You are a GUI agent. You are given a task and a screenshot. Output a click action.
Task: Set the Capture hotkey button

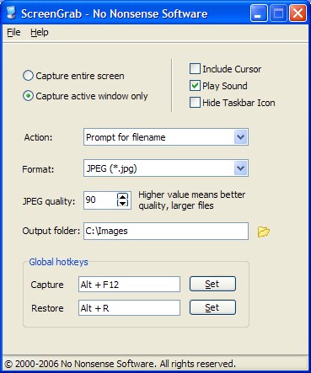[212, 284]
